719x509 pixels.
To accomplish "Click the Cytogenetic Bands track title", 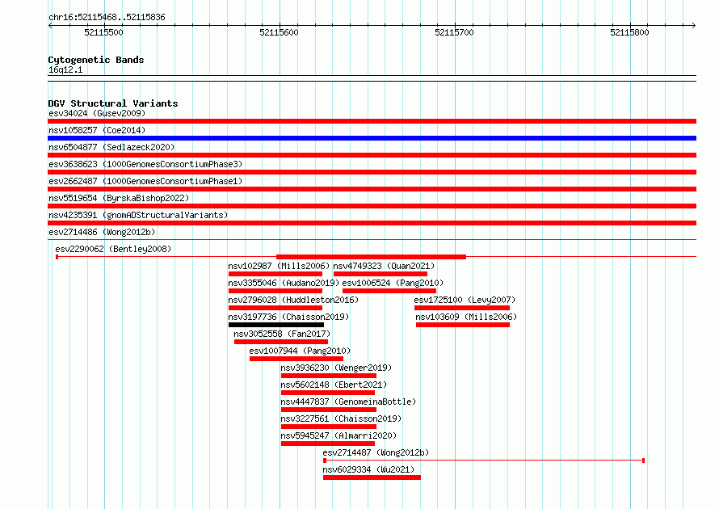I will point(96,60).
